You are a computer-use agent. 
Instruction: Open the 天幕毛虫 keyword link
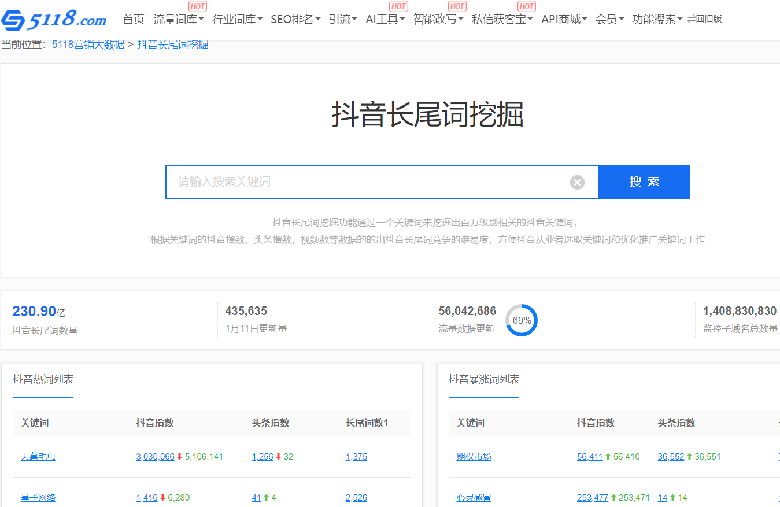38,457
